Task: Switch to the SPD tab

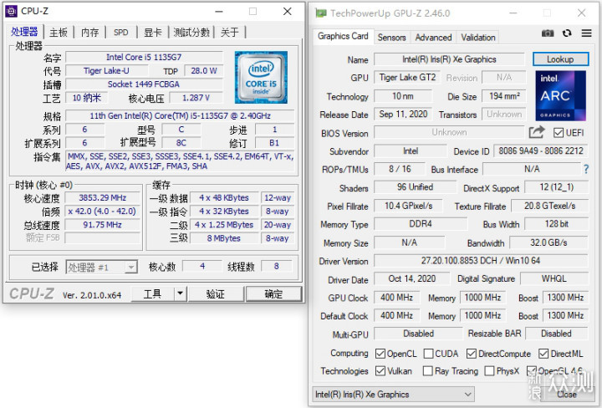Action: pyautogui.click(x=121, y=33)
